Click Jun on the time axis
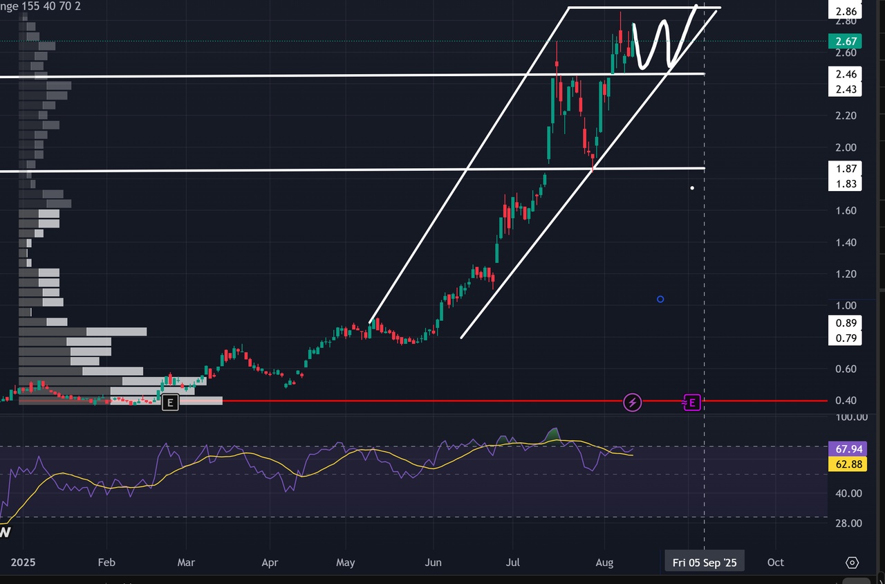Viewport: 885px width, 584px height. (434, 563)
